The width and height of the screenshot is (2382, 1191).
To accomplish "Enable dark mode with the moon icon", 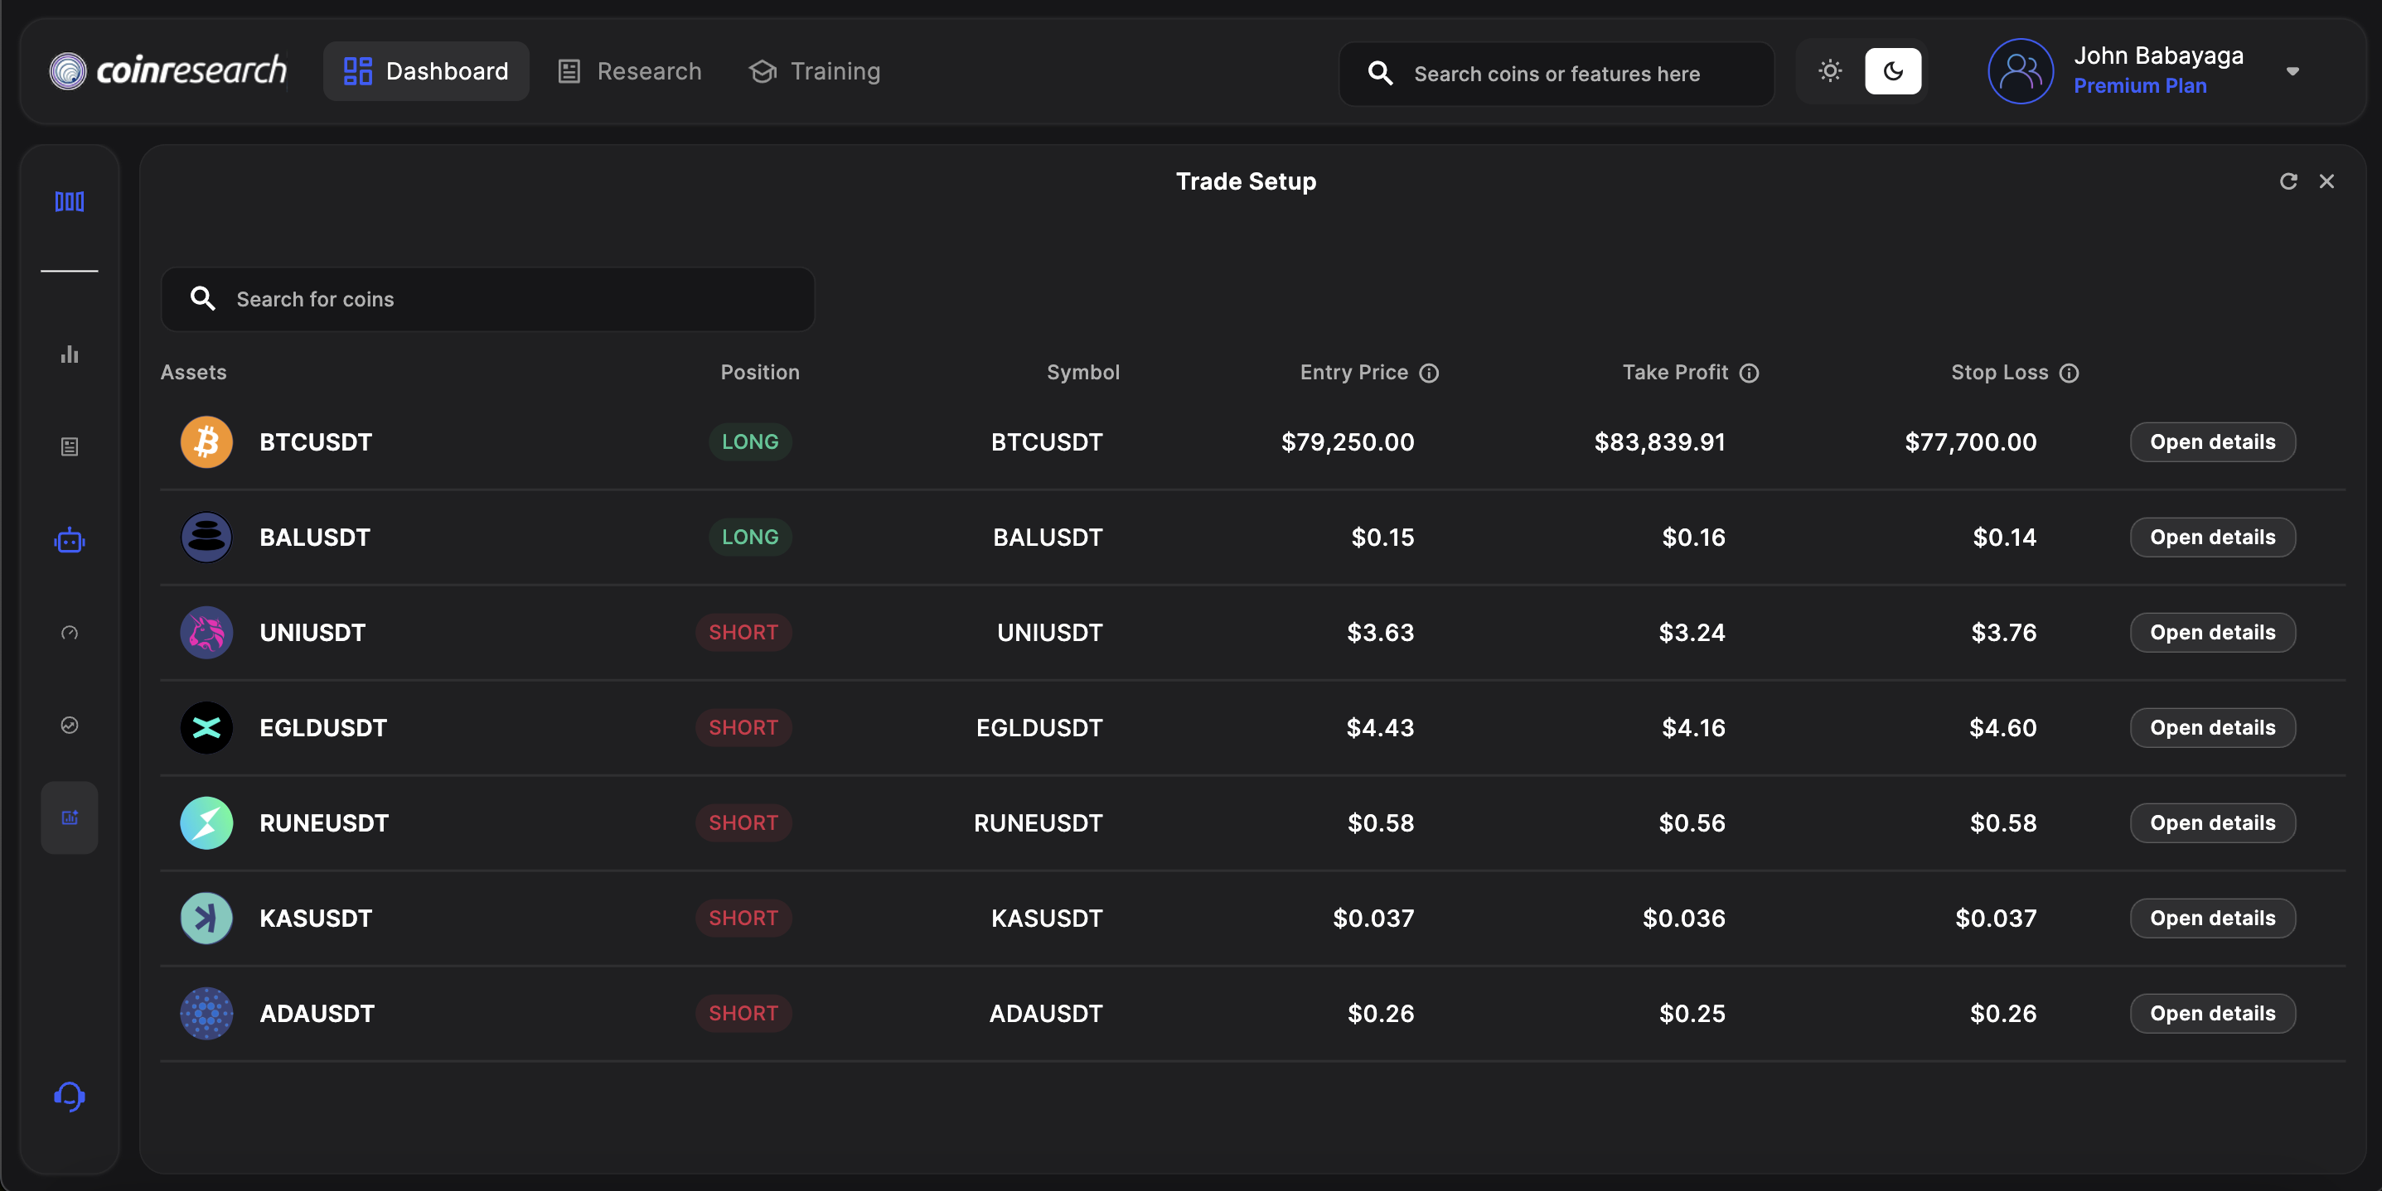I will point(1893,71).
